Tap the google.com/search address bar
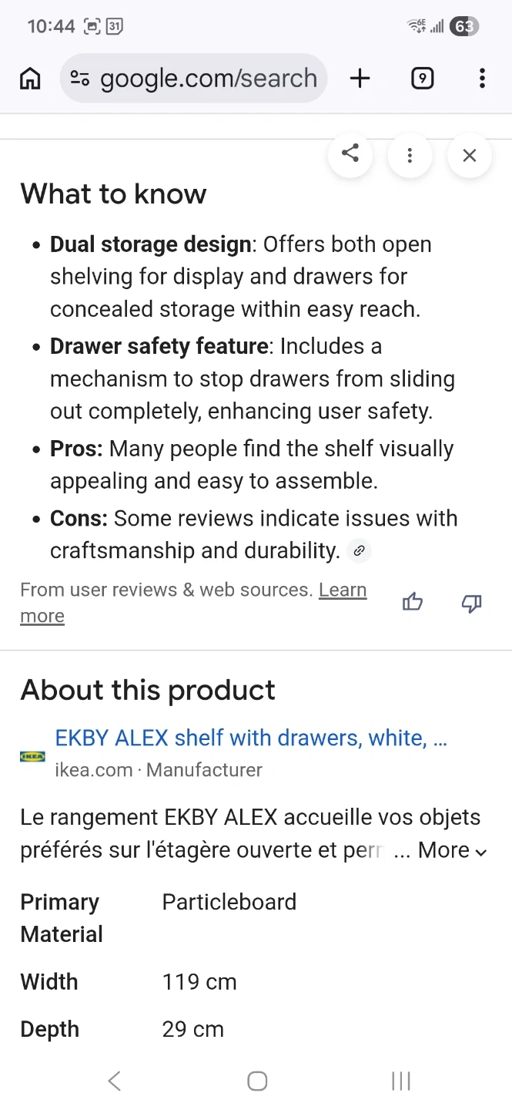This screenshot has height=1110, width=512. point(208,78)
